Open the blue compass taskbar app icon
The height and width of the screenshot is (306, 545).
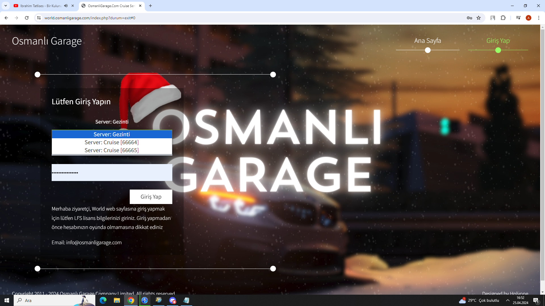click(x=145, y=300)
